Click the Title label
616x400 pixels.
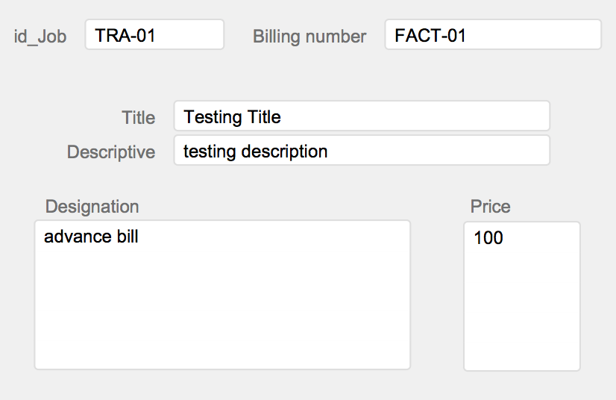click(x=138, y=118)
